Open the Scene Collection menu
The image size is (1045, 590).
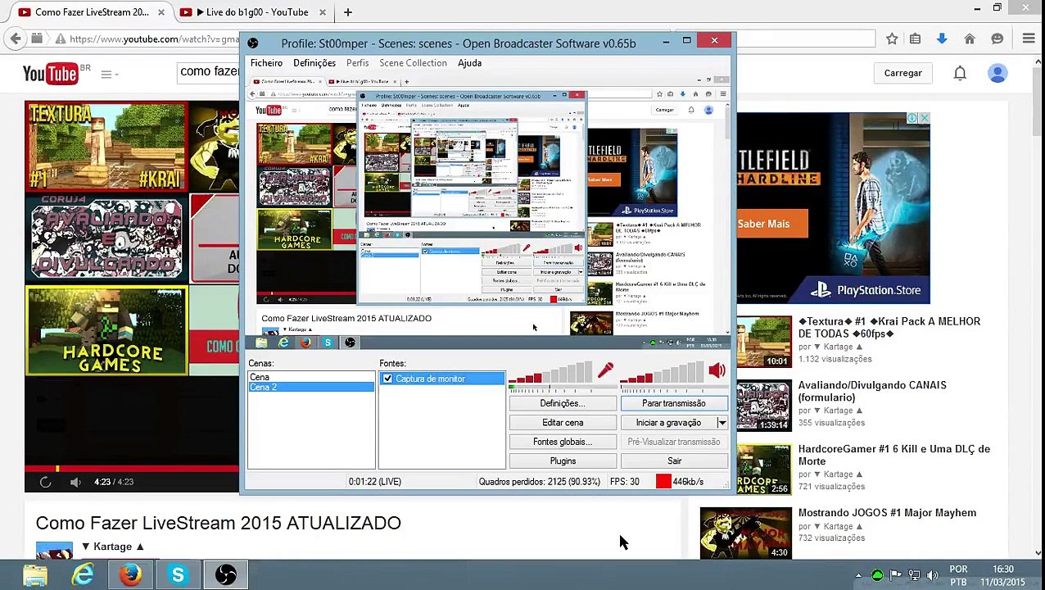click(x=413, y=63)
